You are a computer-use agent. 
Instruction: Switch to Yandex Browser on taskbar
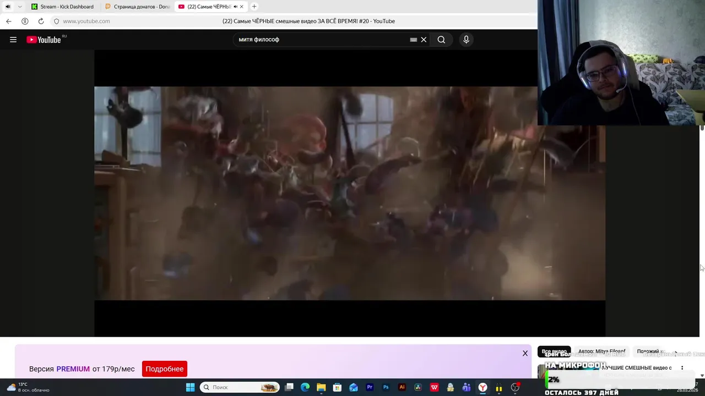point(482,387)
